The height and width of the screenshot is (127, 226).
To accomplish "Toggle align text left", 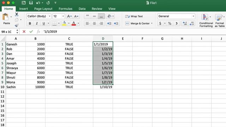I will 87,23.
